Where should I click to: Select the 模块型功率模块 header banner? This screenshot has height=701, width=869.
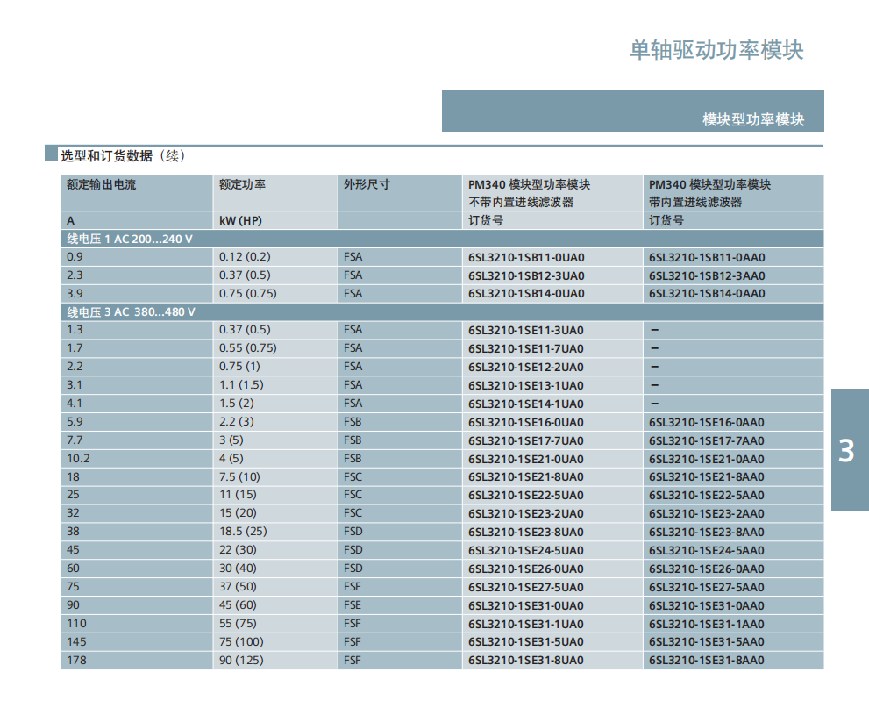[x=632, y=112]
